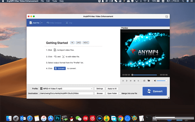Play the preview video

(127, 81)
